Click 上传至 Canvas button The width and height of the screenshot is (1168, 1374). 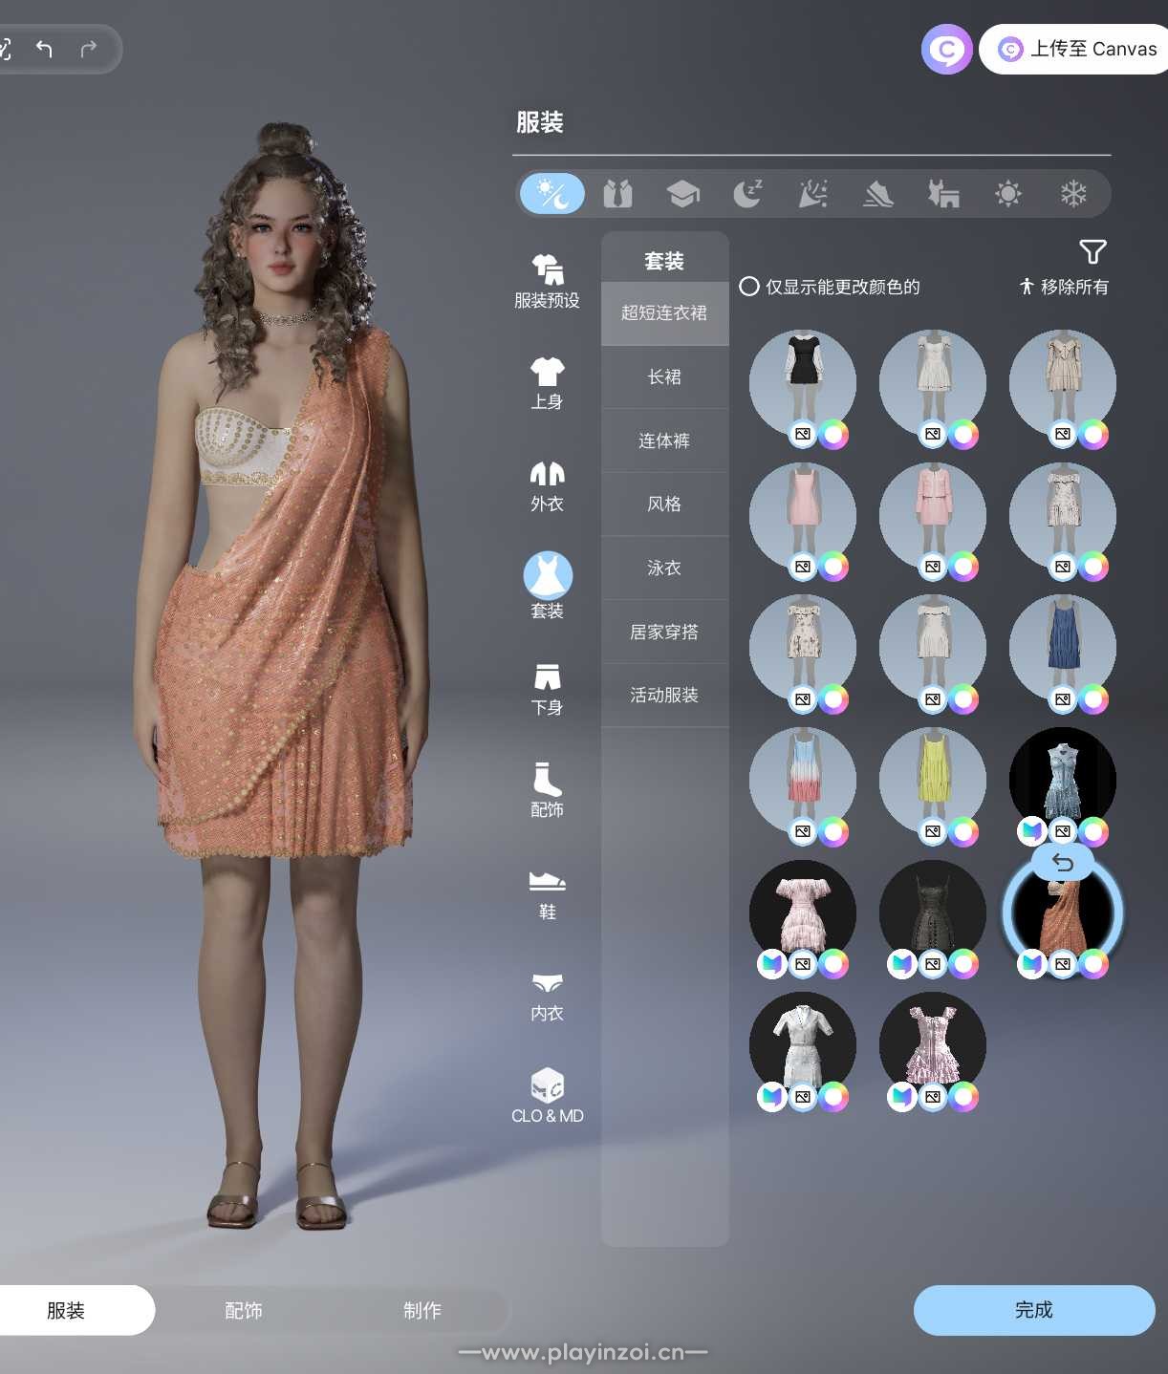(x=1076, y=49)
